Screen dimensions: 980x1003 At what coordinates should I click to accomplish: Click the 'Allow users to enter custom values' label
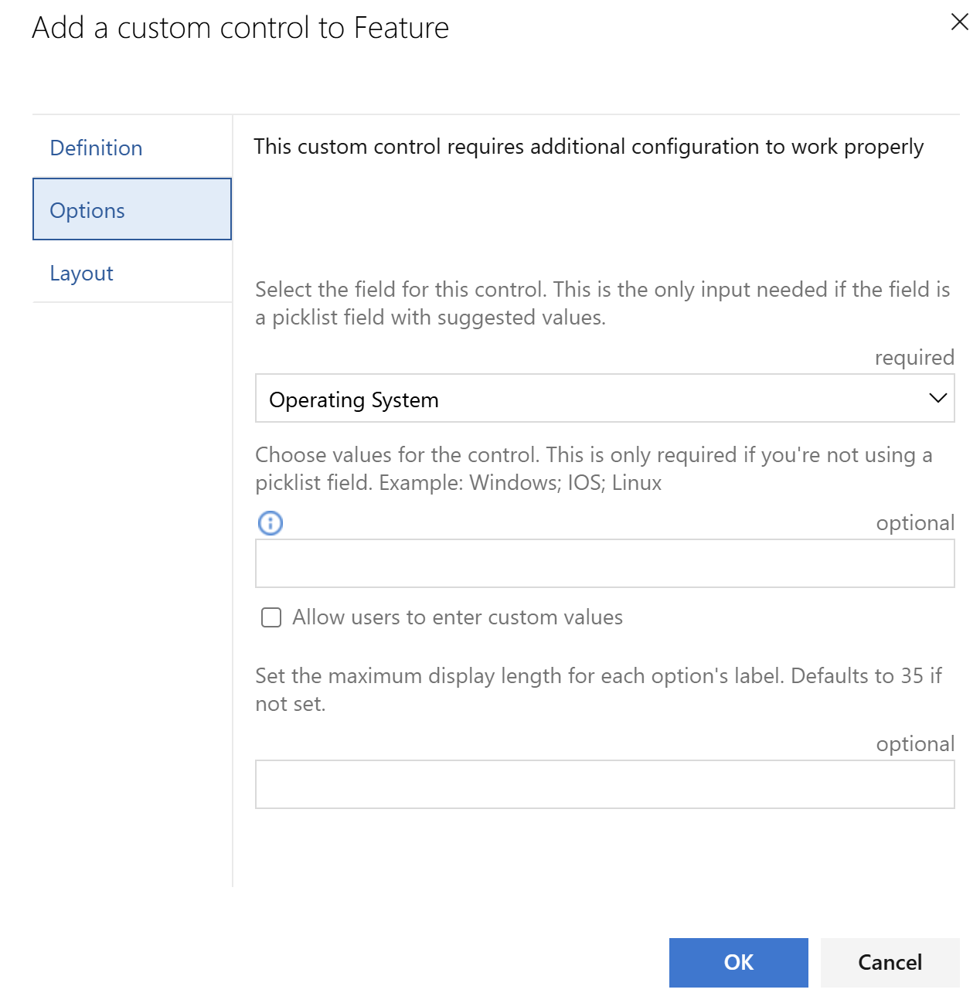pos(457,617)
